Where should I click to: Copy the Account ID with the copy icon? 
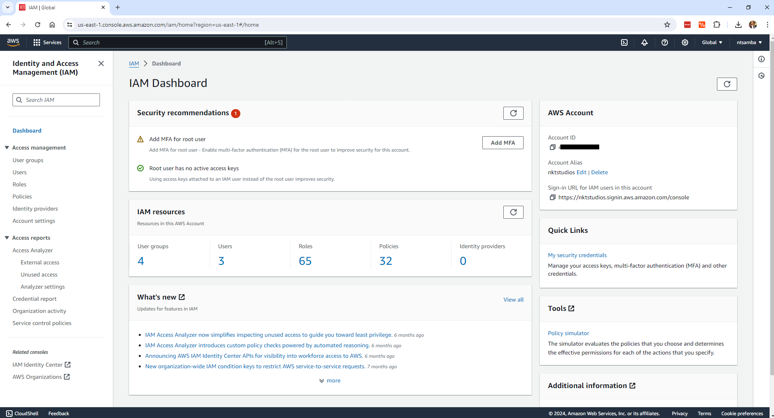pyautogui.click(x=552, y=147)
